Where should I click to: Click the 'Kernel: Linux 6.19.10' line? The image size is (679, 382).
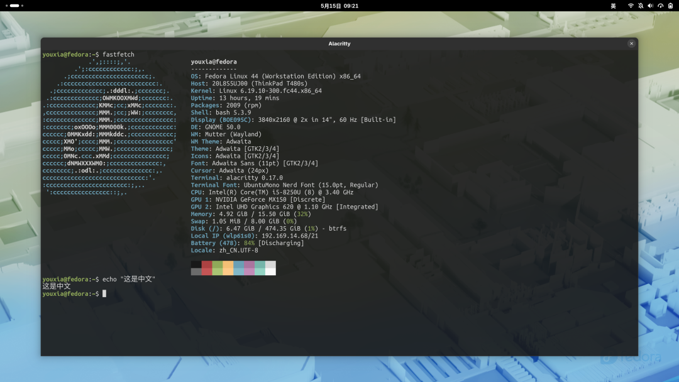point(257,91)
